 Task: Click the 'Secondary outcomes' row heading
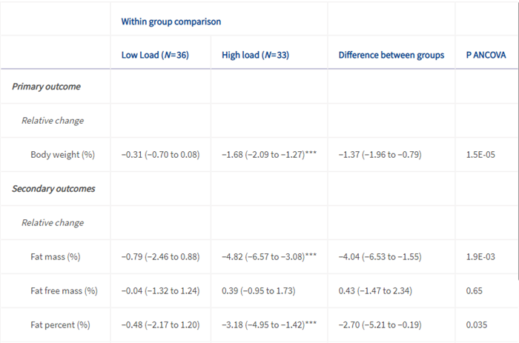coord(53,189)
